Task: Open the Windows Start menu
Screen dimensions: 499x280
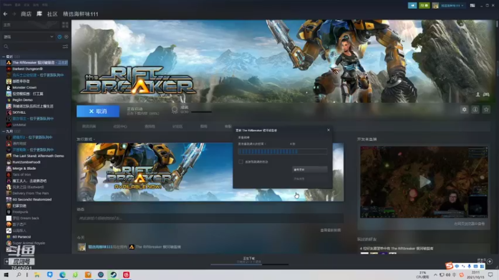Action: coord(6,274)
